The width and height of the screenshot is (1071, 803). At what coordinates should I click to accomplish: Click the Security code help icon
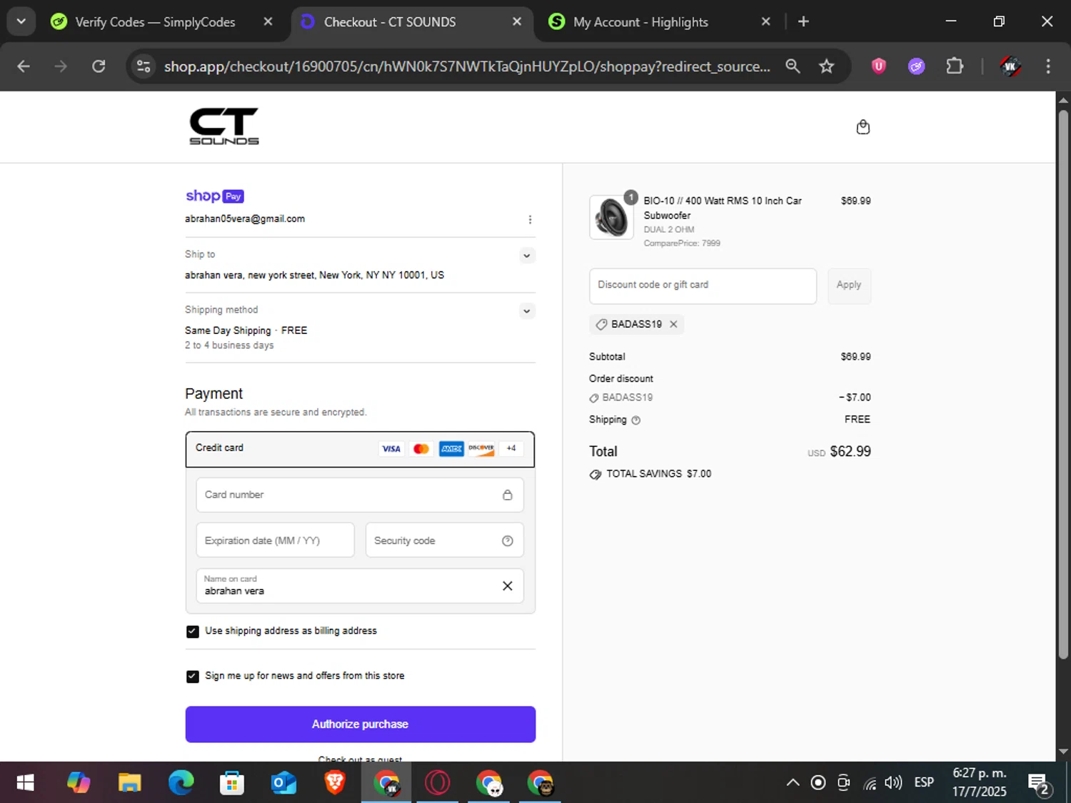click(x=507, y=541)
